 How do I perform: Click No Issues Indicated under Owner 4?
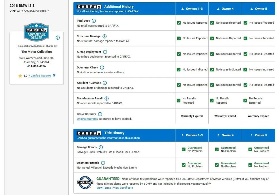(x=228, y=70)
